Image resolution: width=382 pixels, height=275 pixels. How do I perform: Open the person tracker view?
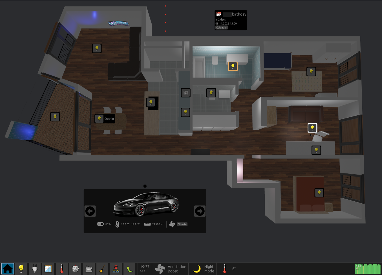point(116,269)
